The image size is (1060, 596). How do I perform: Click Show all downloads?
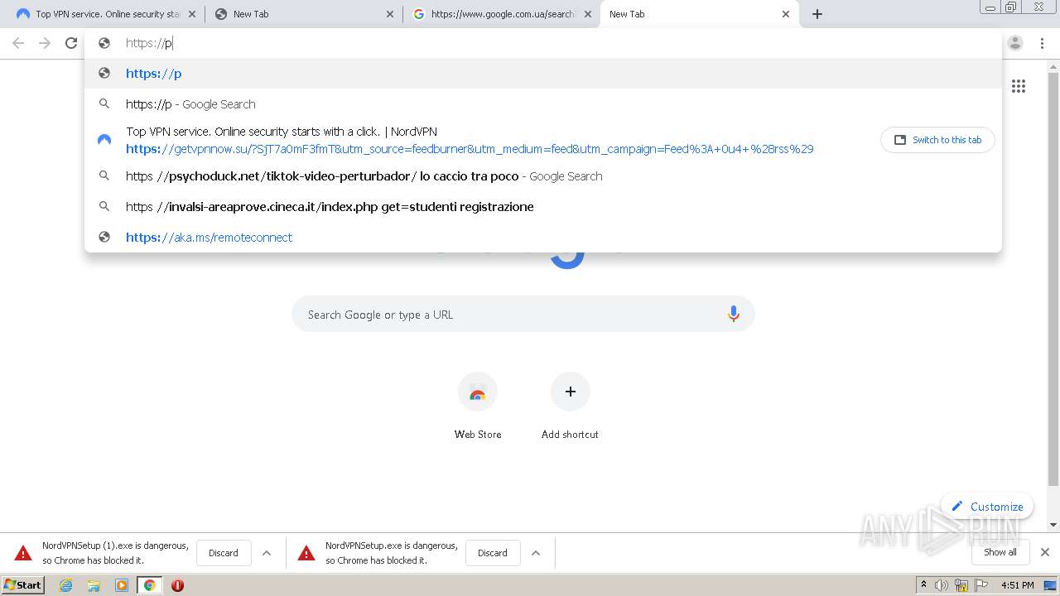[x=1000, y=552]
